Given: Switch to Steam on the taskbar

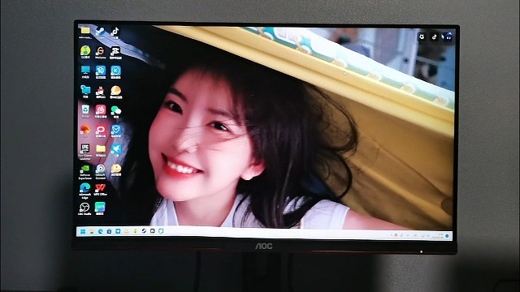Looking at the screenshot, I should (x=144, y=231).
